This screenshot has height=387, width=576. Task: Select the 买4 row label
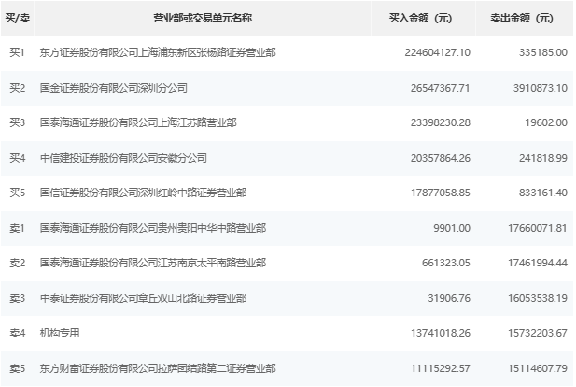tap(17, 158)
